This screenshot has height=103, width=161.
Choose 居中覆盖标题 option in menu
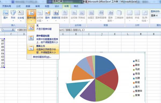click(x=43, y=39)
